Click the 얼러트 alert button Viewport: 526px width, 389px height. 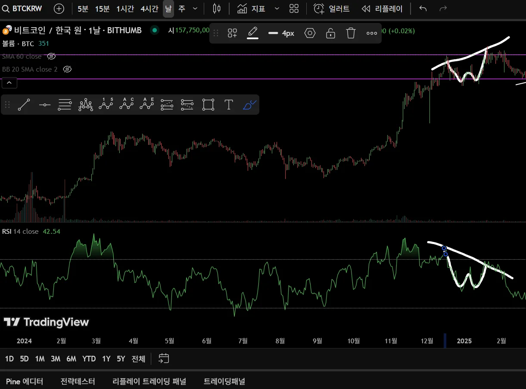pyautogui.click(x=332, y=9)
